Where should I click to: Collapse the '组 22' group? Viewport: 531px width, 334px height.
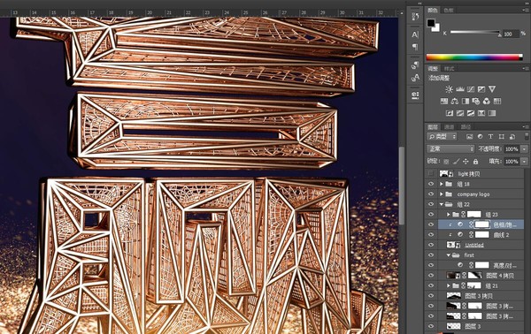click(x=442, y=204)
